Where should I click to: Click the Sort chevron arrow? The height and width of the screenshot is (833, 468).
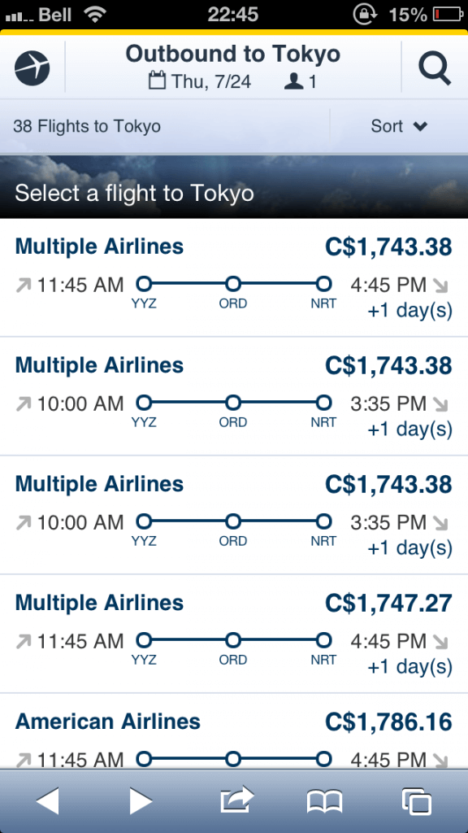click(420, 126)
